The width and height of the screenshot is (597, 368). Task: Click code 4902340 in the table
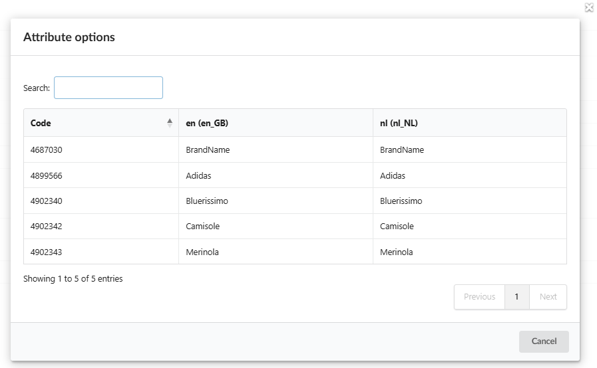47,201
